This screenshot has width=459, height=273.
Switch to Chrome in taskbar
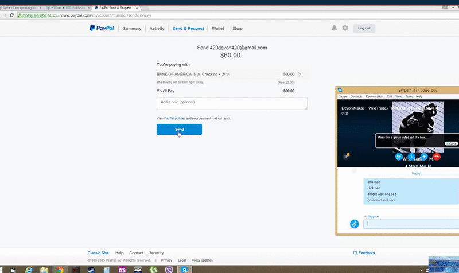[x=60, y=270]
